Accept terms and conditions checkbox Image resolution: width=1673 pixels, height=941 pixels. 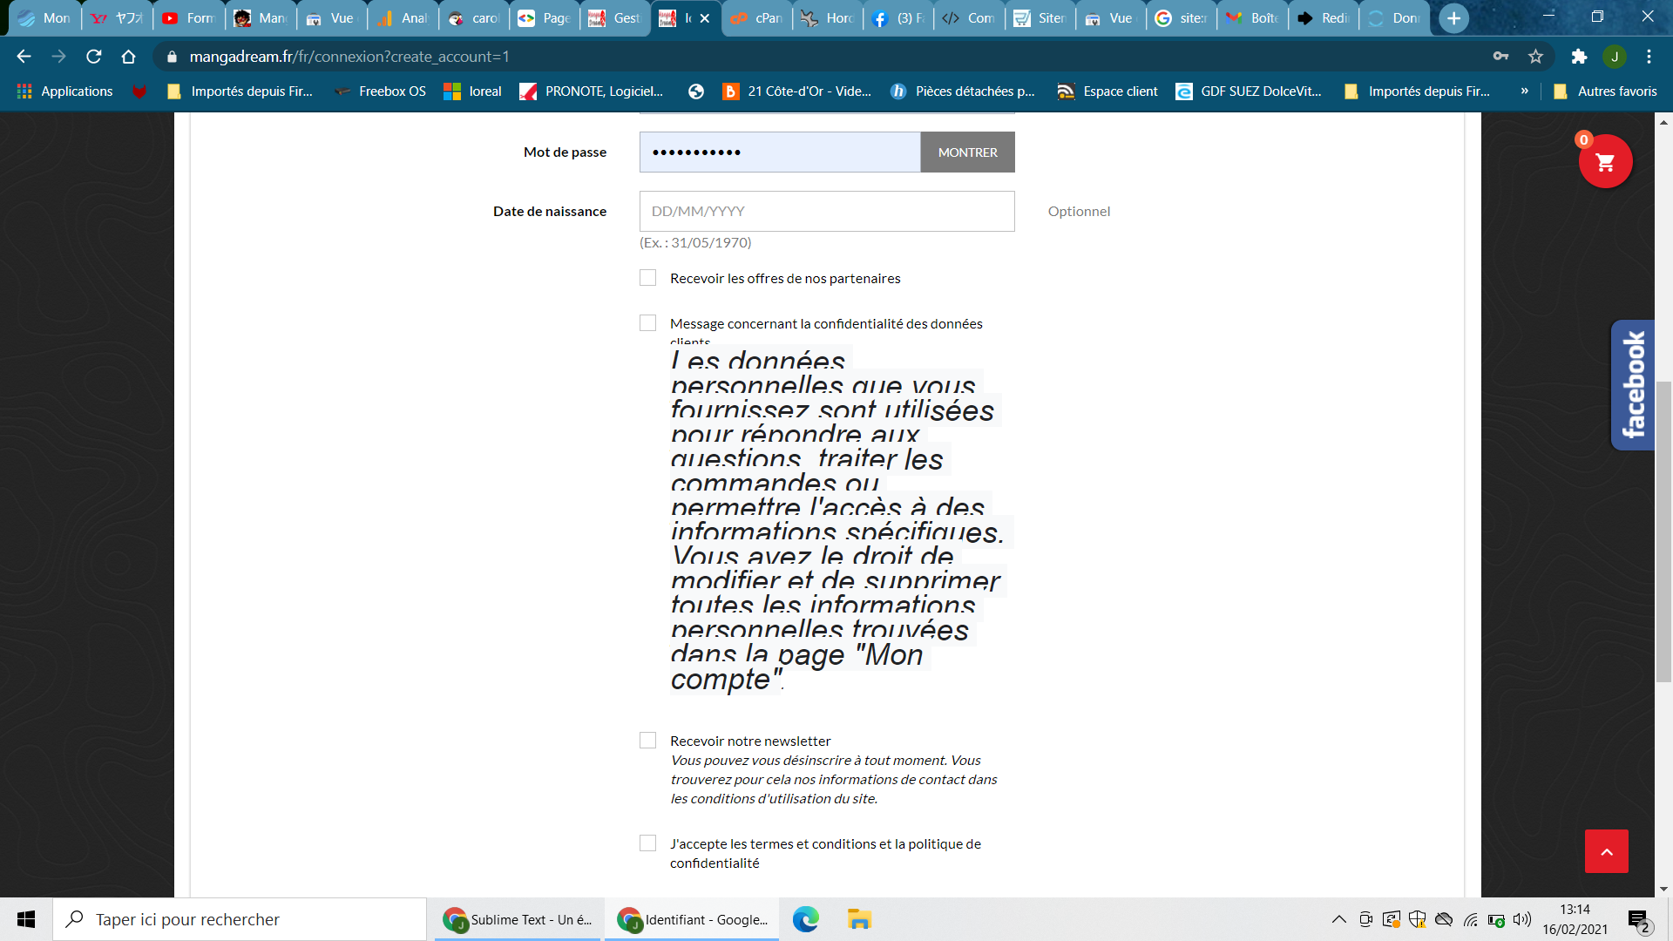pyautogui.click(x=647, y=843)
